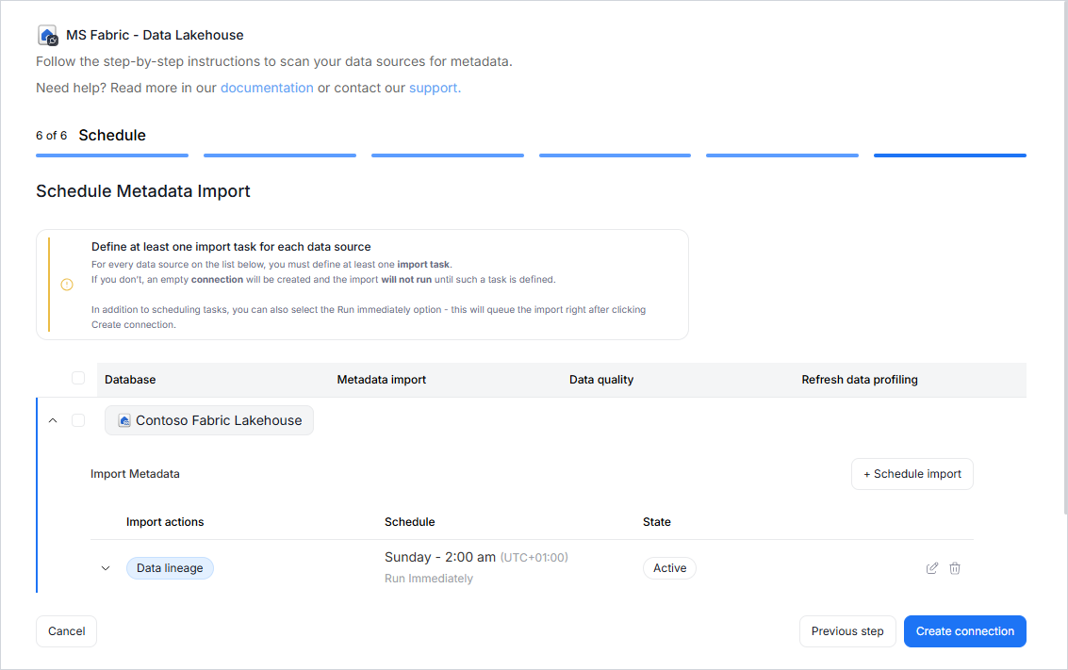The image size is (1068, 670).
Task: Jump to the first step progress bar
Action: click(112, 155)
